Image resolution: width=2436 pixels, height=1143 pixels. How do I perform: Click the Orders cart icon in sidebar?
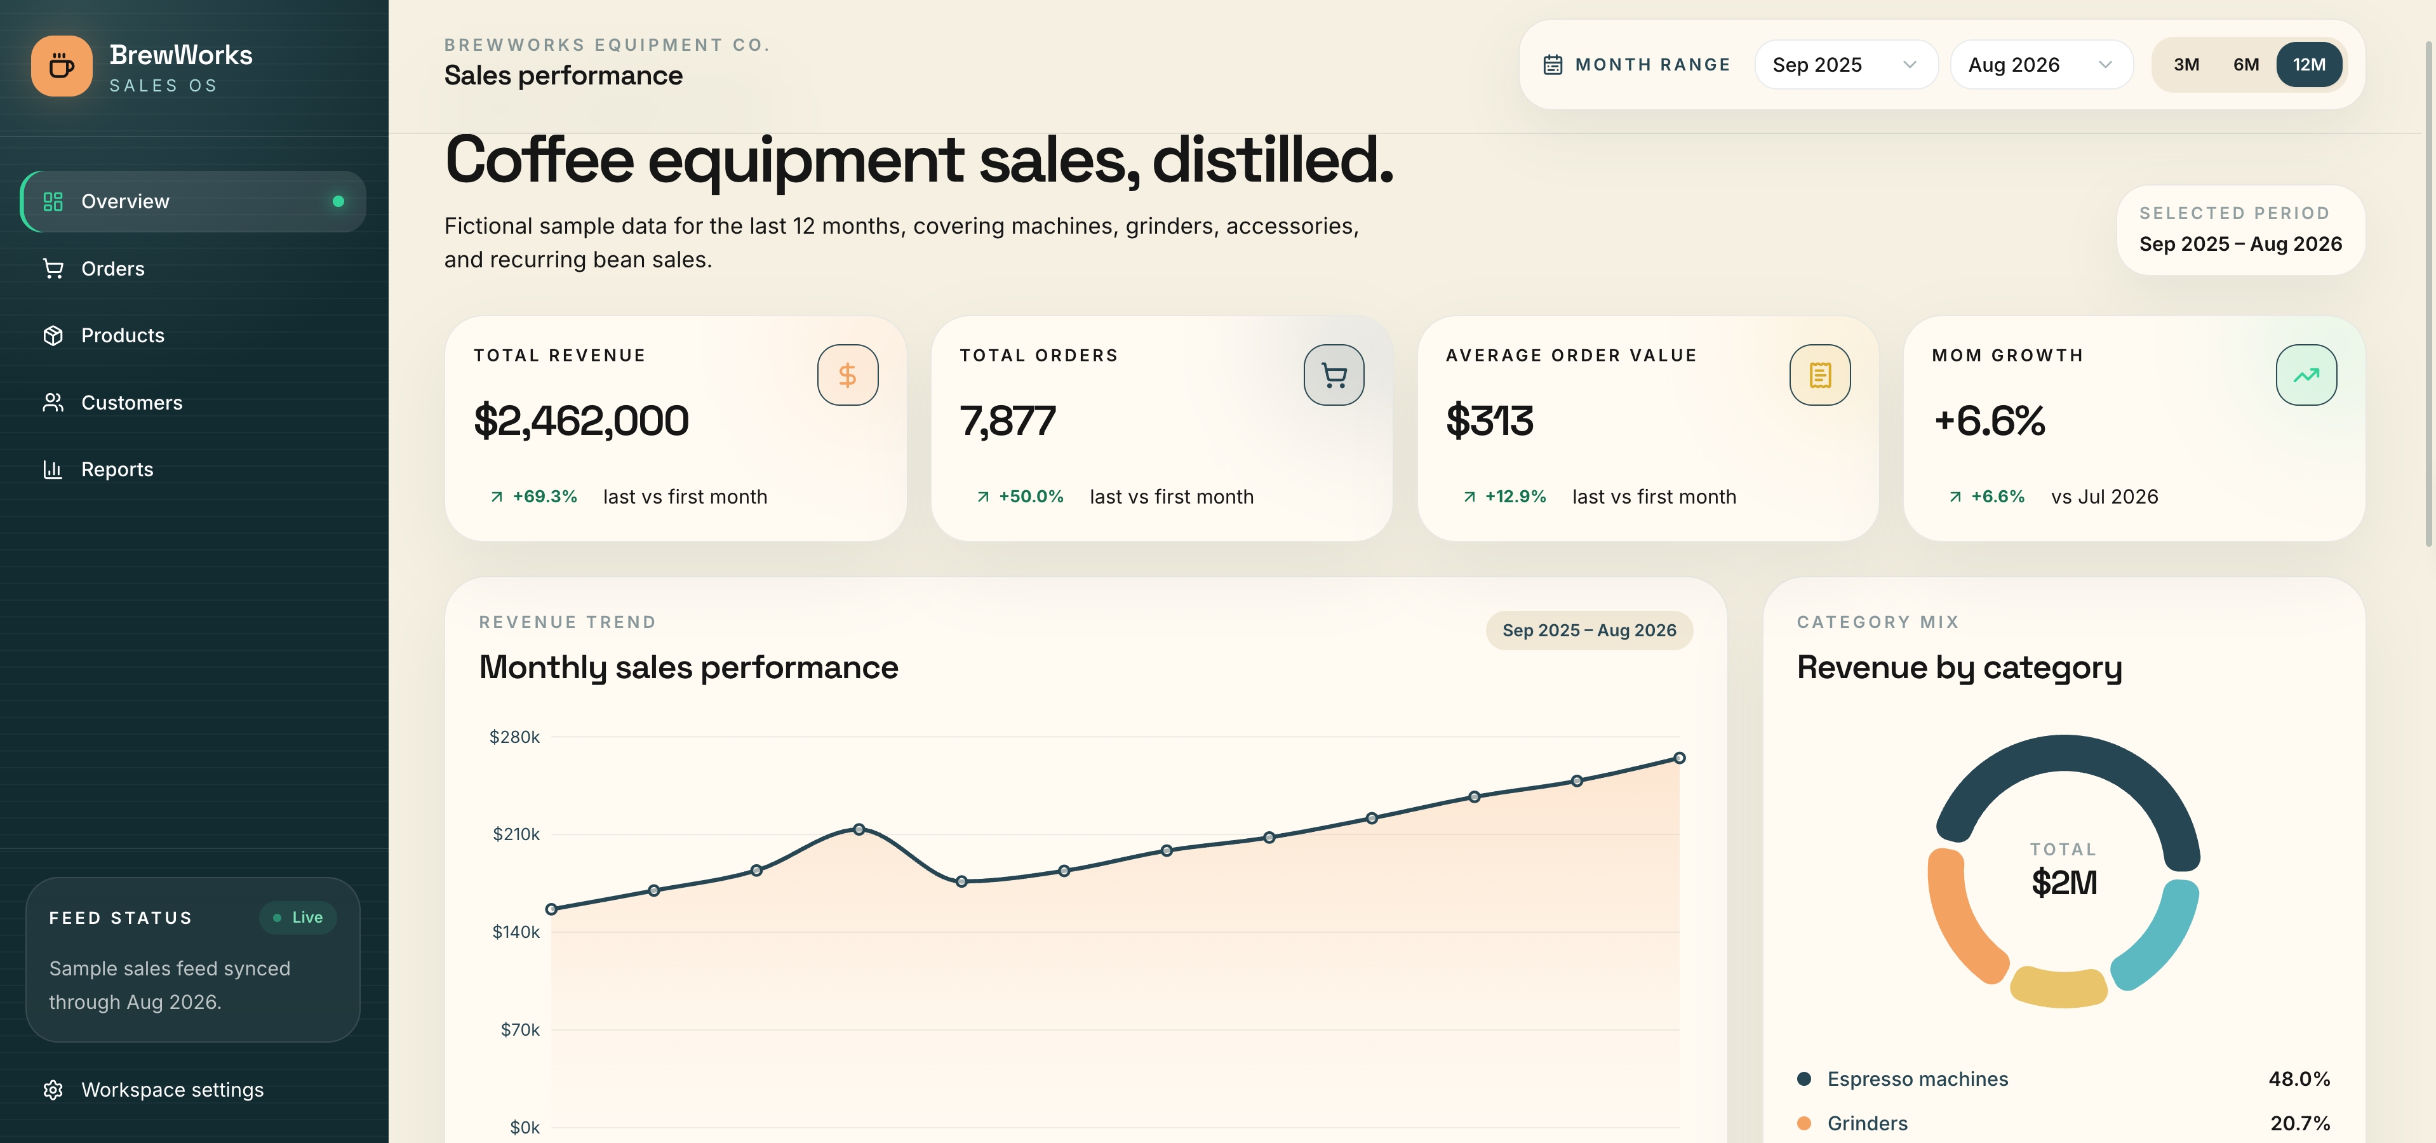tap(53, 269)
